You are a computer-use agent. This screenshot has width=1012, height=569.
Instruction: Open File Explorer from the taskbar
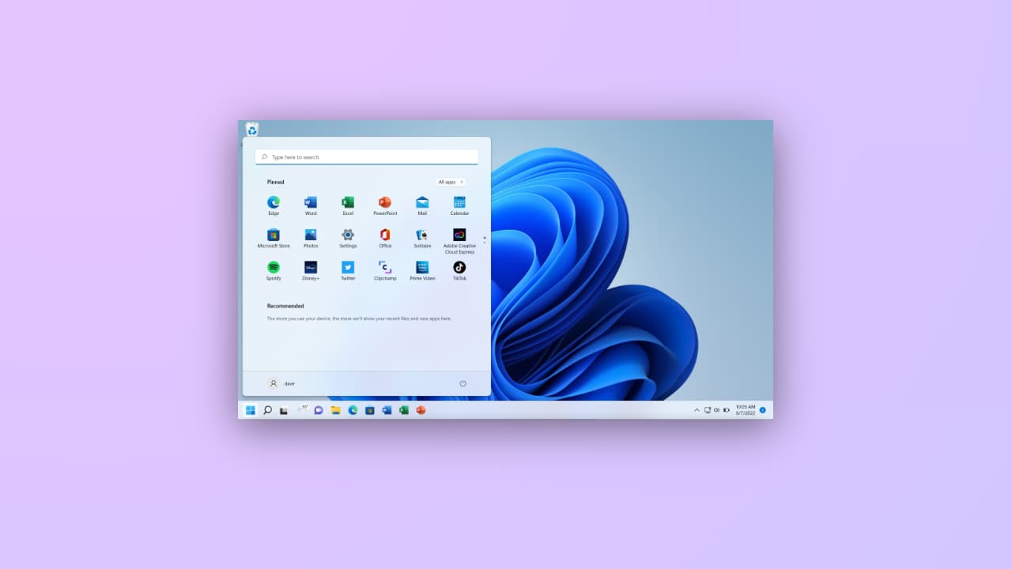tap(335, 410)
